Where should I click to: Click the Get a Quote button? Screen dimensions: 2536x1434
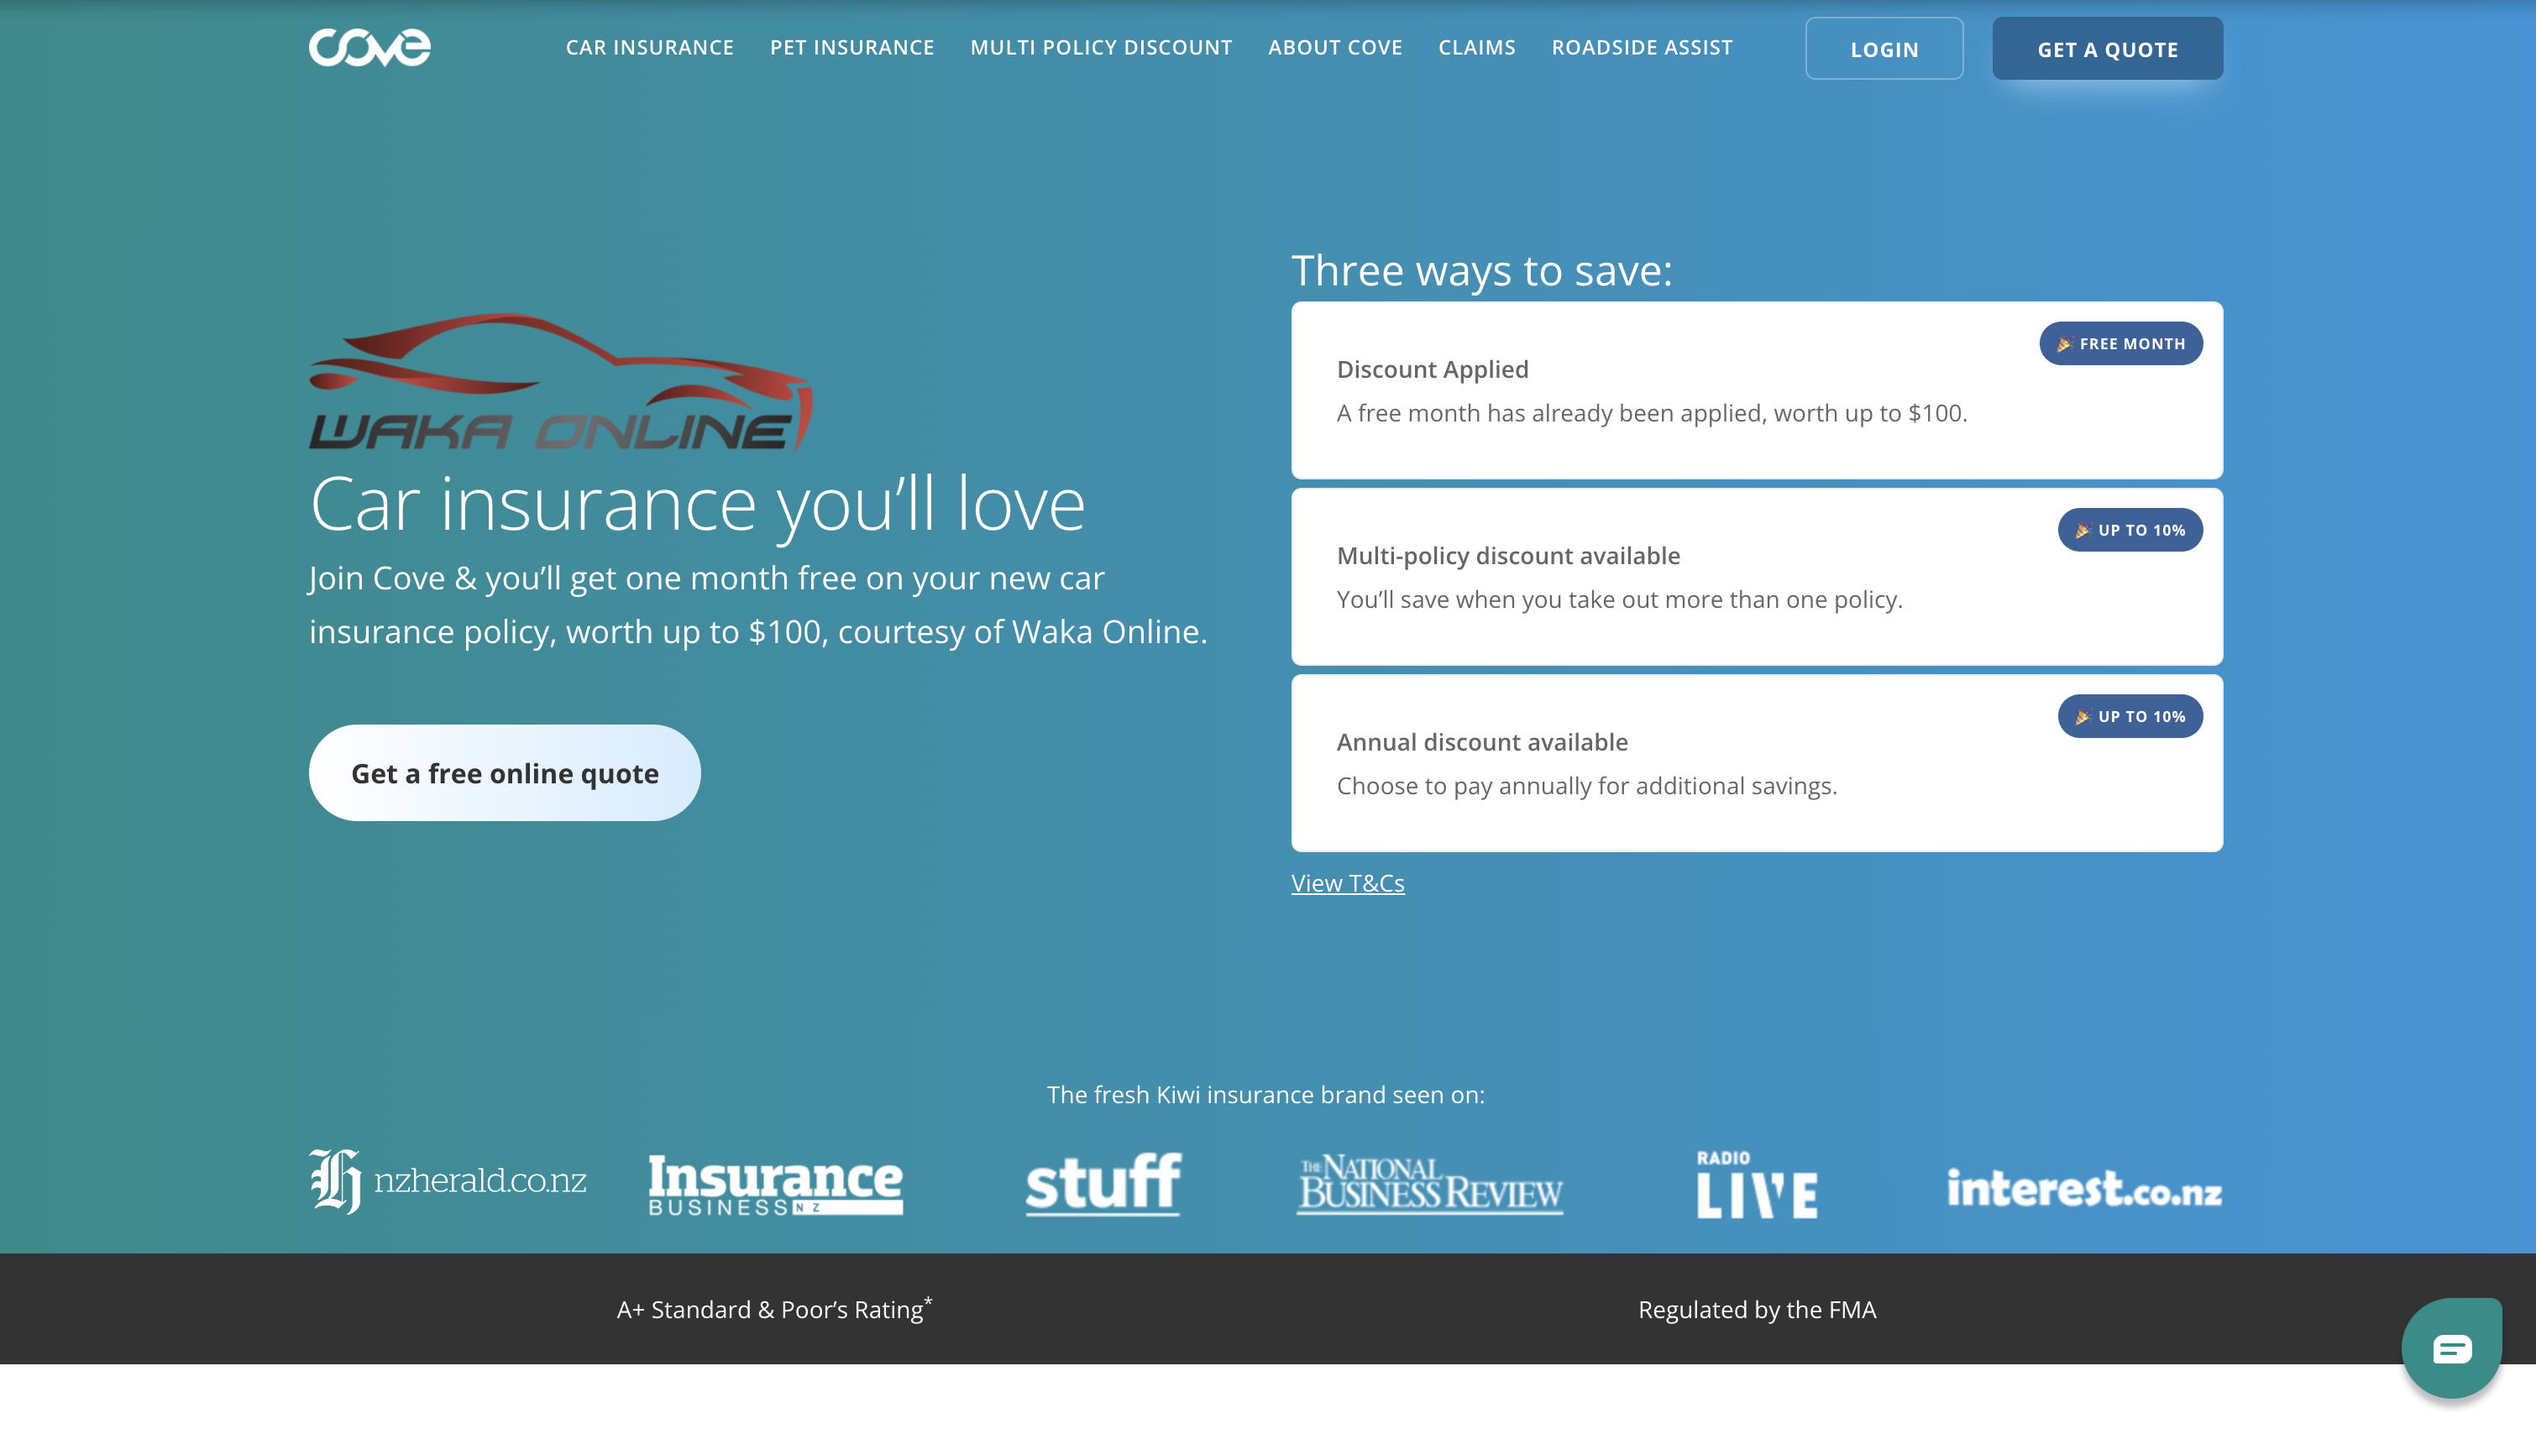coord(2108,48)
